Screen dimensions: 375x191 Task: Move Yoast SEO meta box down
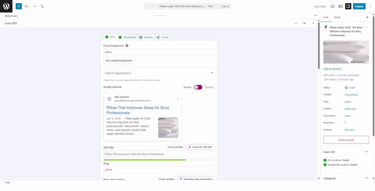[304, 23]
